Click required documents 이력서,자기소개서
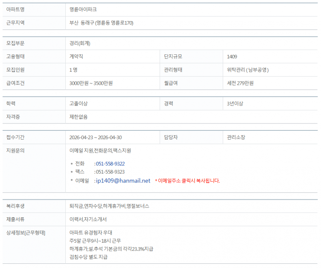 (88, 219)
